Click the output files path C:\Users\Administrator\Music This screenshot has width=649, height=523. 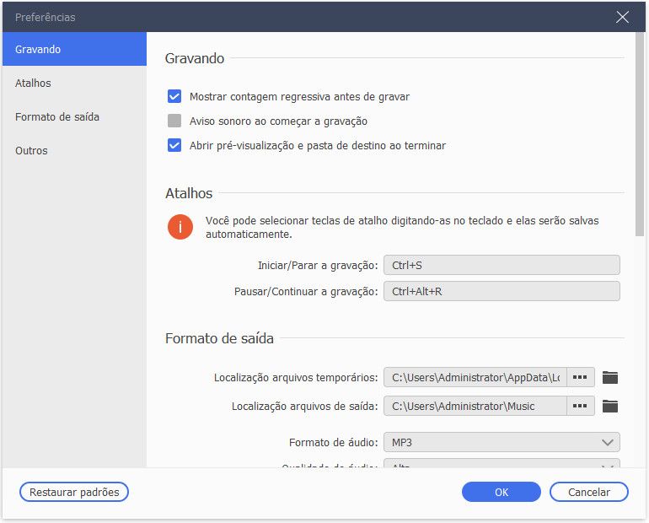475,407
